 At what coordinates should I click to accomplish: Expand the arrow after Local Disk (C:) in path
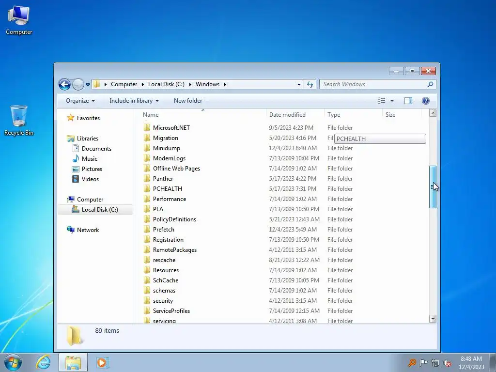click(190, 84)
